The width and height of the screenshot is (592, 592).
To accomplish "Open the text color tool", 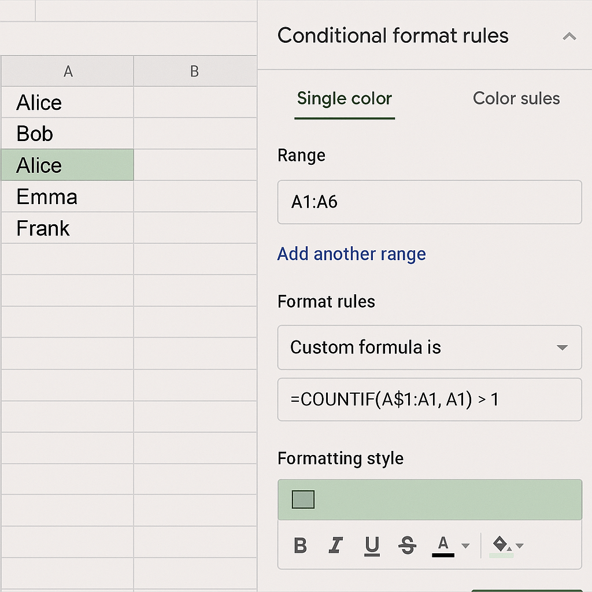I will tap(443, 544).
